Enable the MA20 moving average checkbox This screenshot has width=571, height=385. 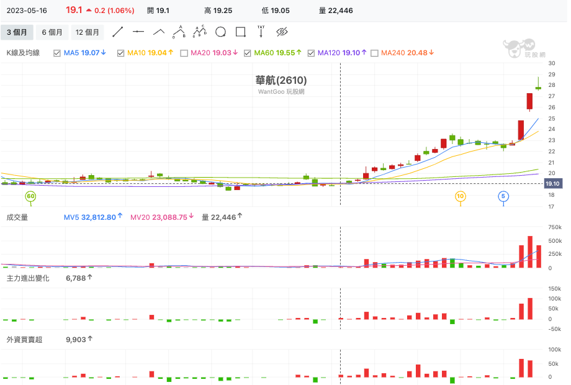(184, 53)
